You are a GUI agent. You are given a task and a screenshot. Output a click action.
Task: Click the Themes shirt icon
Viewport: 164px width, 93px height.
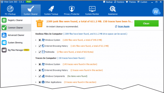click(x=127, y=2)
